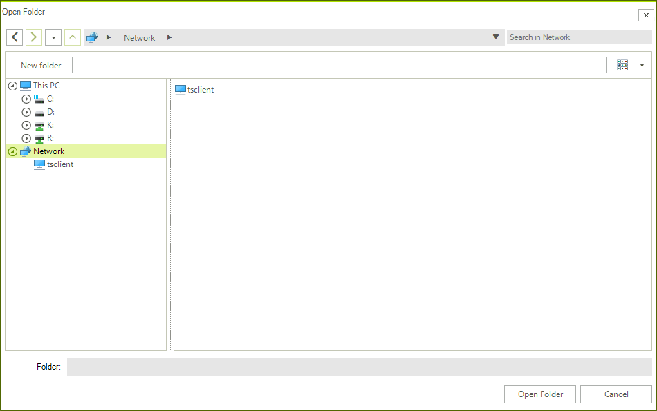657x411 pixels.
Task: Click the back navigation arrow
Action: point(14,37)
